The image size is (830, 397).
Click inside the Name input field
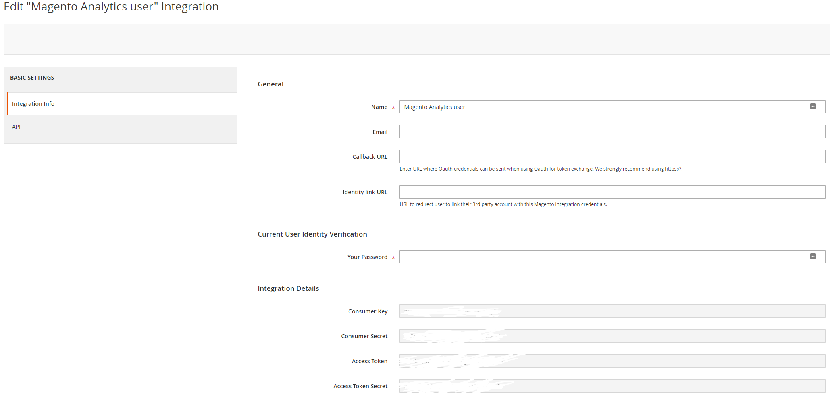[x=564, y=107]
